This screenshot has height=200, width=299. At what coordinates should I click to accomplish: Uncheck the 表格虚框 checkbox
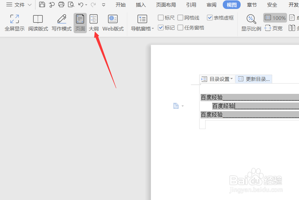coord(210,18)
